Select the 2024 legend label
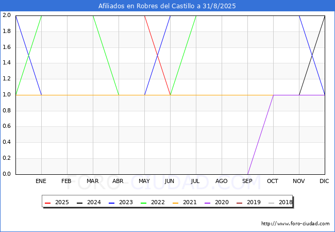The height and width of the screenshot is (232, 335). coord(94,202)
